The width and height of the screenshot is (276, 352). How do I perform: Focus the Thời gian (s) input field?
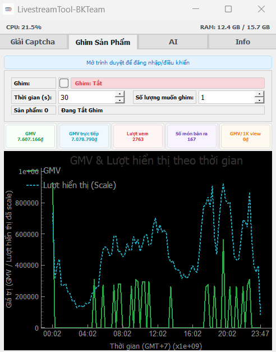[86, 97]
